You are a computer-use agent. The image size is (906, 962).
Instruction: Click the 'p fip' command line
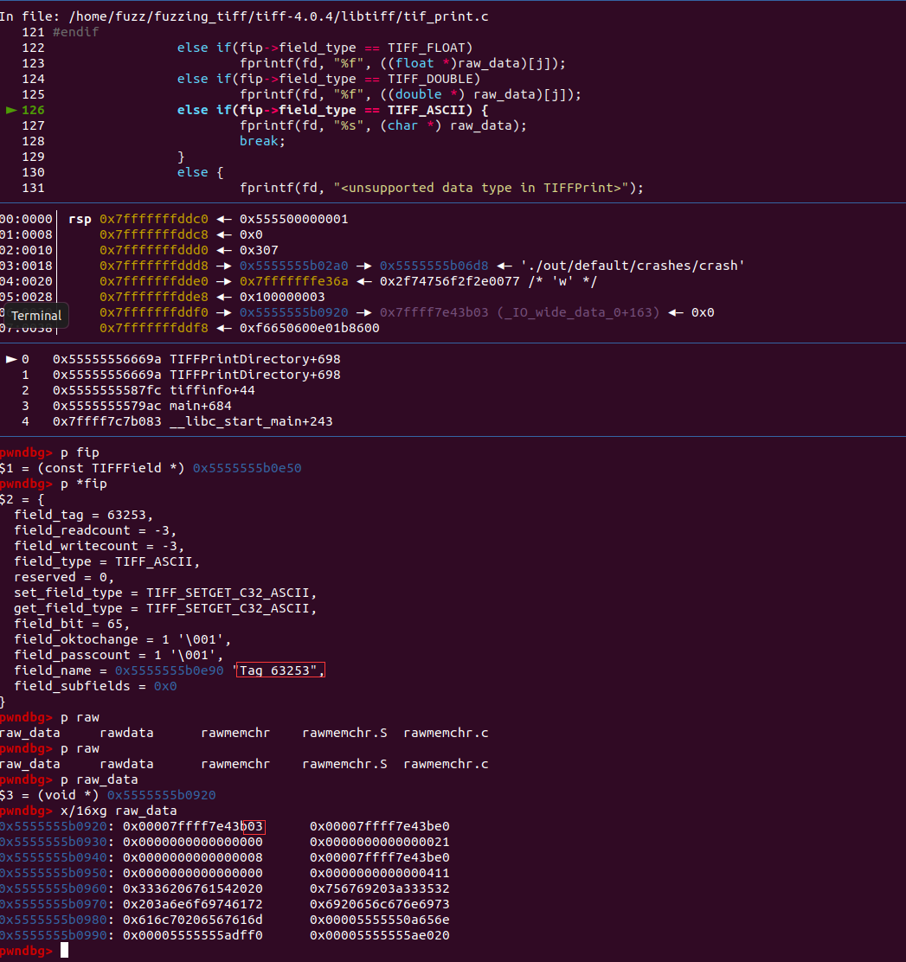(80, 452)
